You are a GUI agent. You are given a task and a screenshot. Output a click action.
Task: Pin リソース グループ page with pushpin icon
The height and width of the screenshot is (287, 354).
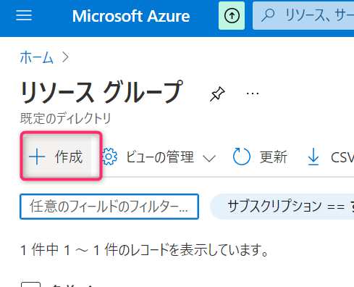pos(217,93)
